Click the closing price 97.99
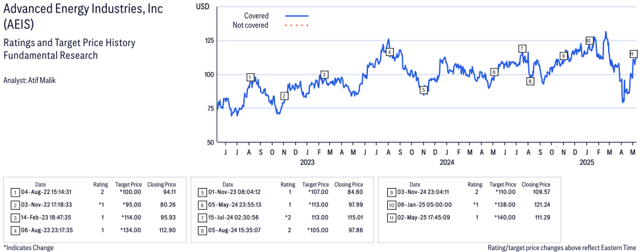 click(355, 205)
